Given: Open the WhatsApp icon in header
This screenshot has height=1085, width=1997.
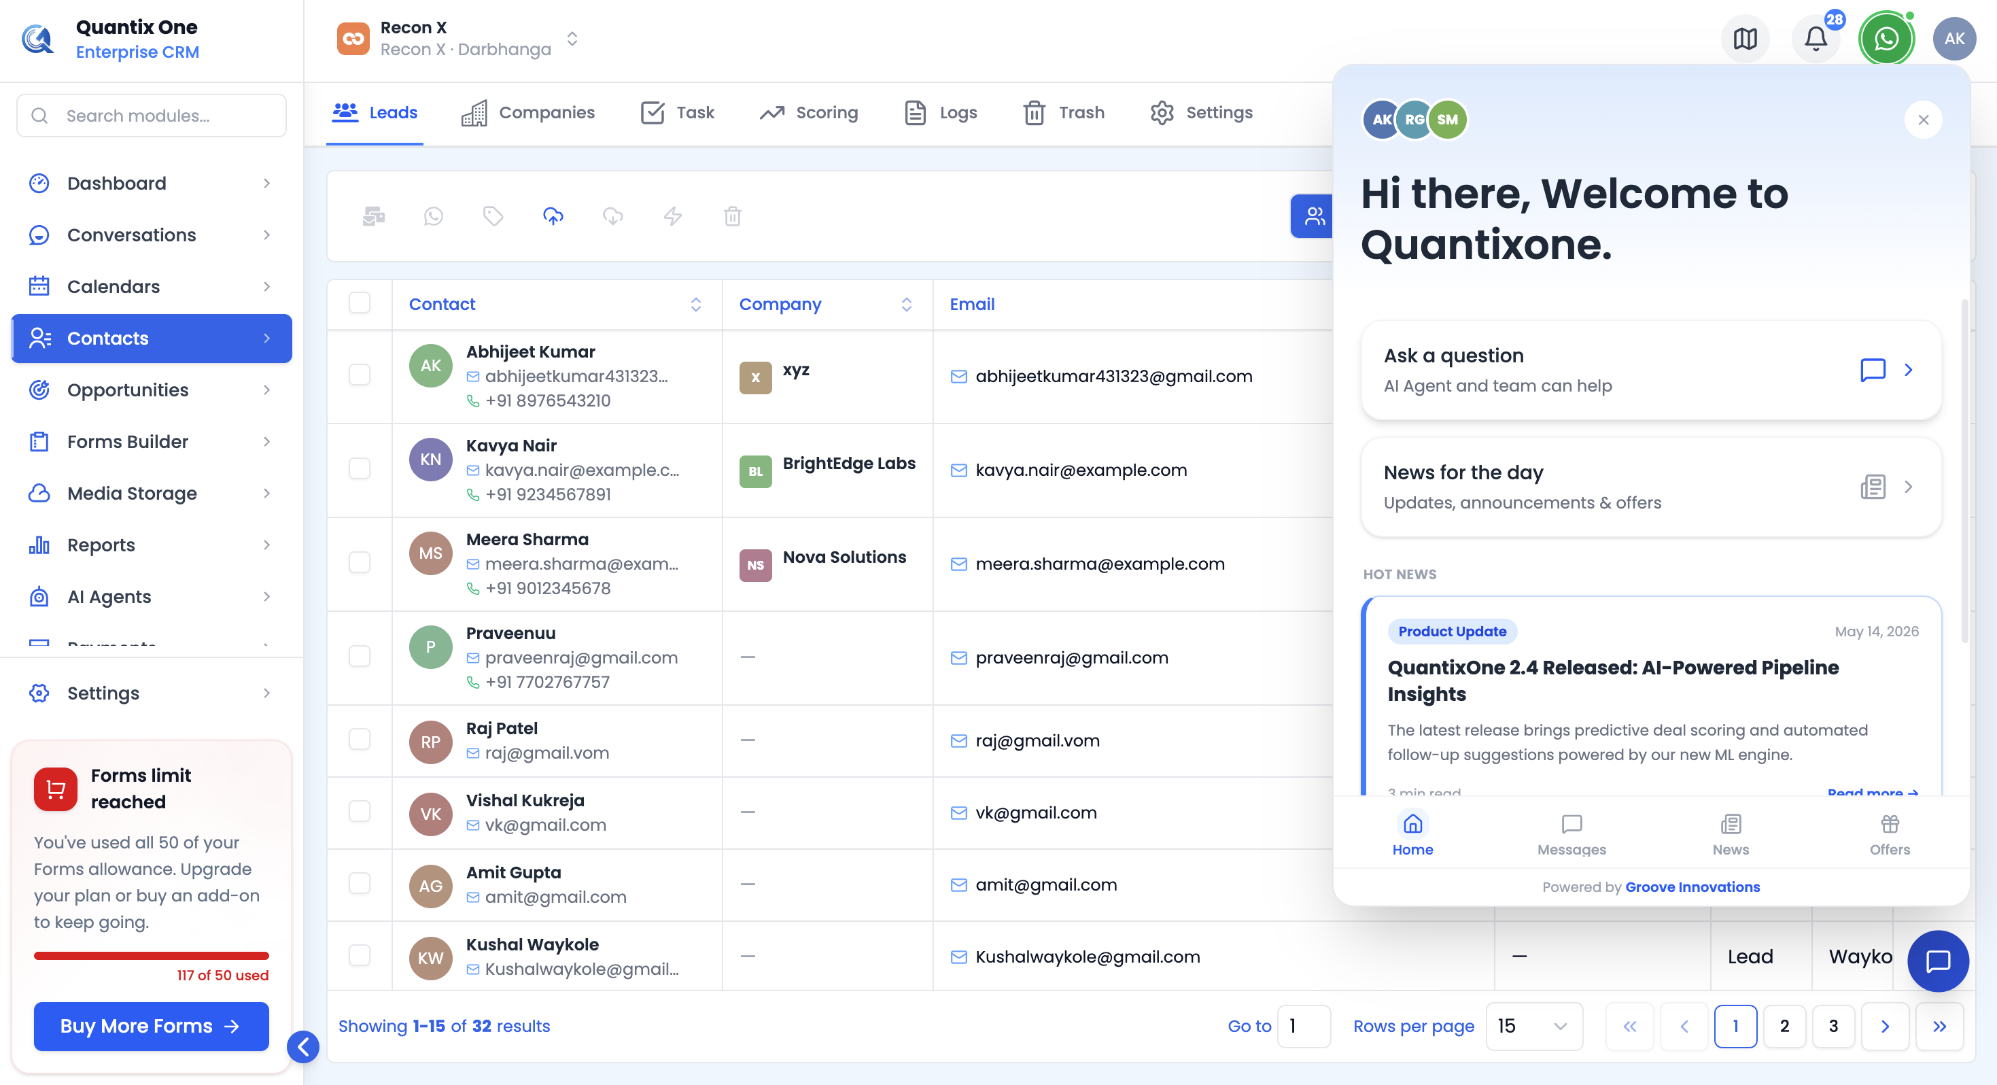Looking at the screenshot, I should point(1886,38).
